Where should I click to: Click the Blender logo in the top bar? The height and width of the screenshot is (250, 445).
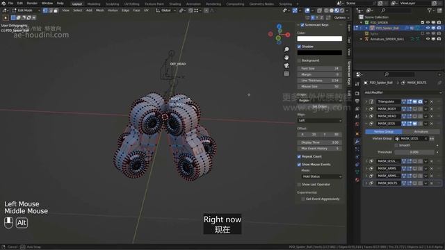pyautogui.click(x=3, y=3)
